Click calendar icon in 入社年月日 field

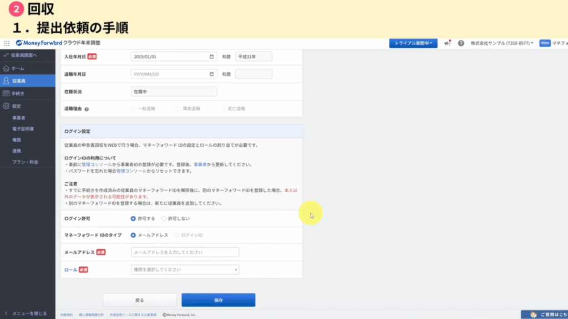tap(212, 56)
